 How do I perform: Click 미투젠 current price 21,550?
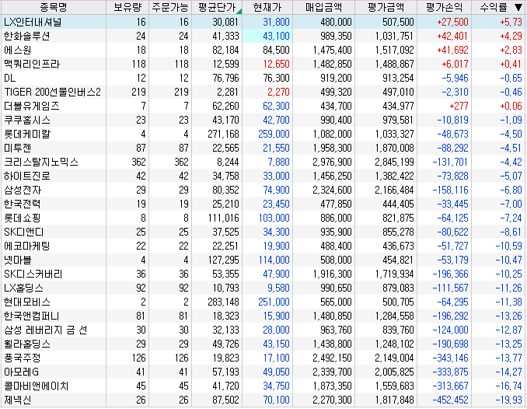pos(276,149)
